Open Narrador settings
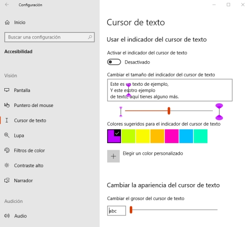Image resolution: width=247 pixels, height=227 pixels. (23, 181)
